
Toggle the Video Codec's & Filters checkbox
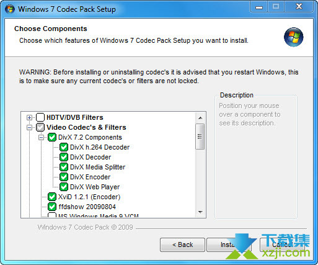click(40, 127)
